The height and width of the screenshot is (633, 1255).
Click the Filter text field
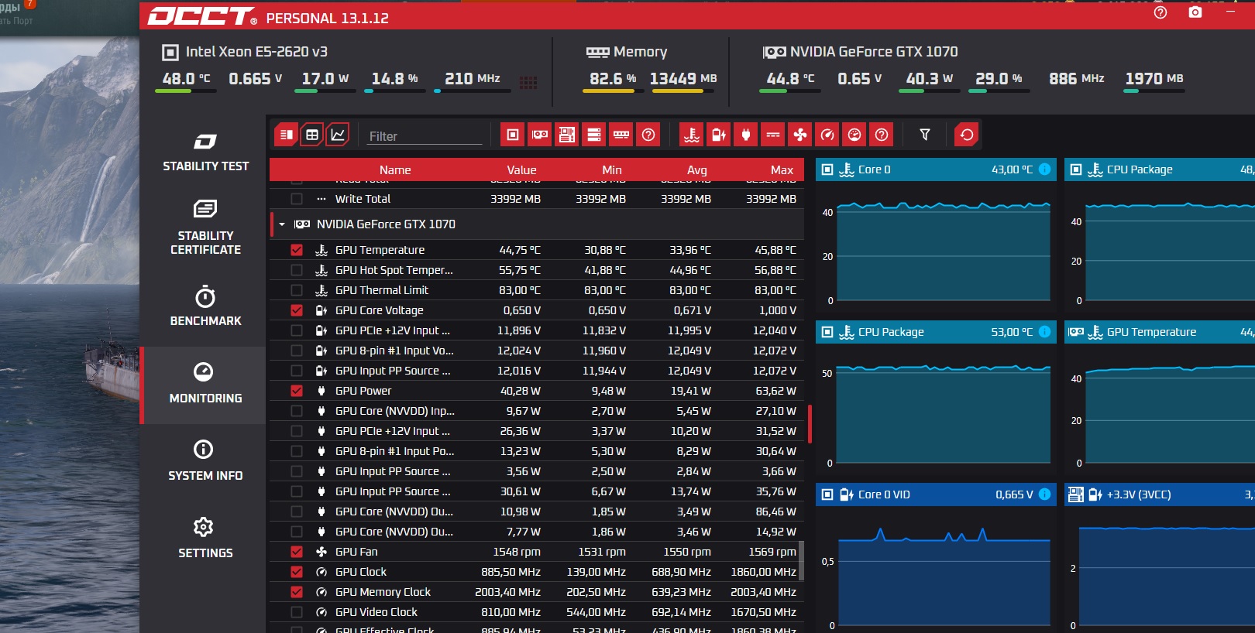coord(424,136)
